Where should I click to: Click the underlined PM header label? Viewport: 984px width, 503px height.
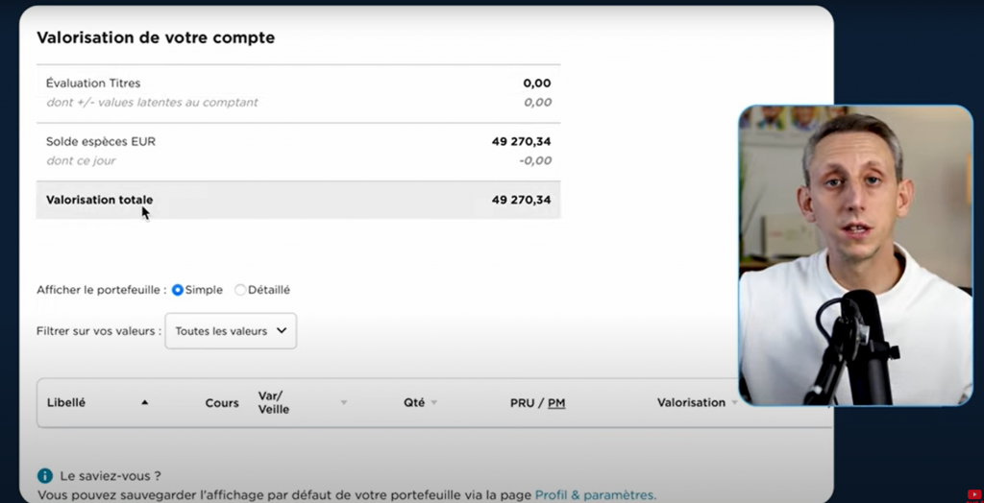(556, 403)
